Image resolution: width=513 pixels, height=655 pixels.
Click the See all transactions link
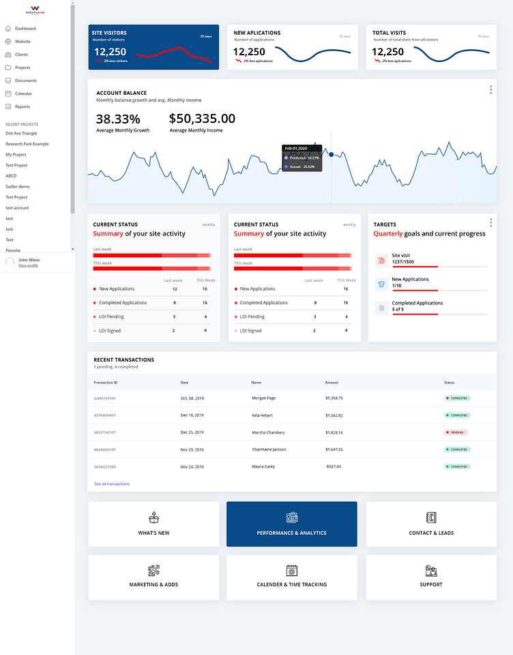[x=111, y=484]
